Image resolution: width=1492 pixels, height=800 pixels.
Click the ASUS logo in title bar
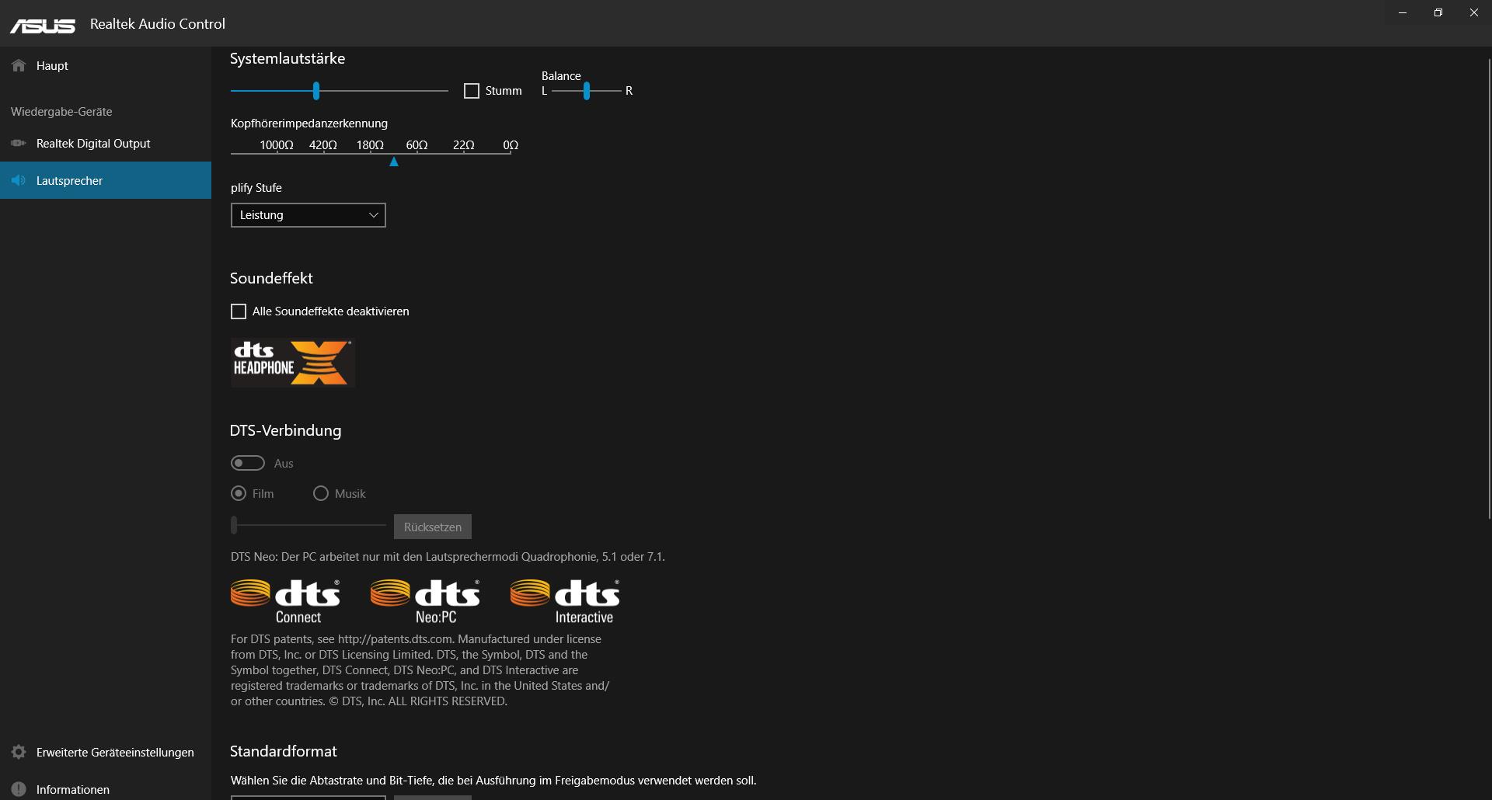click(x=43, y=26)
